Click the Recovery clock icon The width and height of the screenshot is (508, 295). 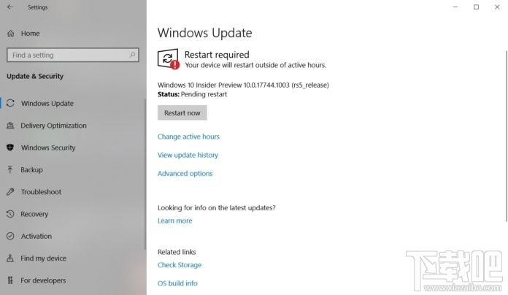click(x=10, y=214)
